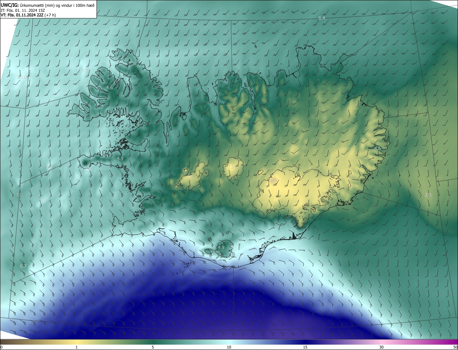Click the '15' tick on the color scale

click(305, 347)
